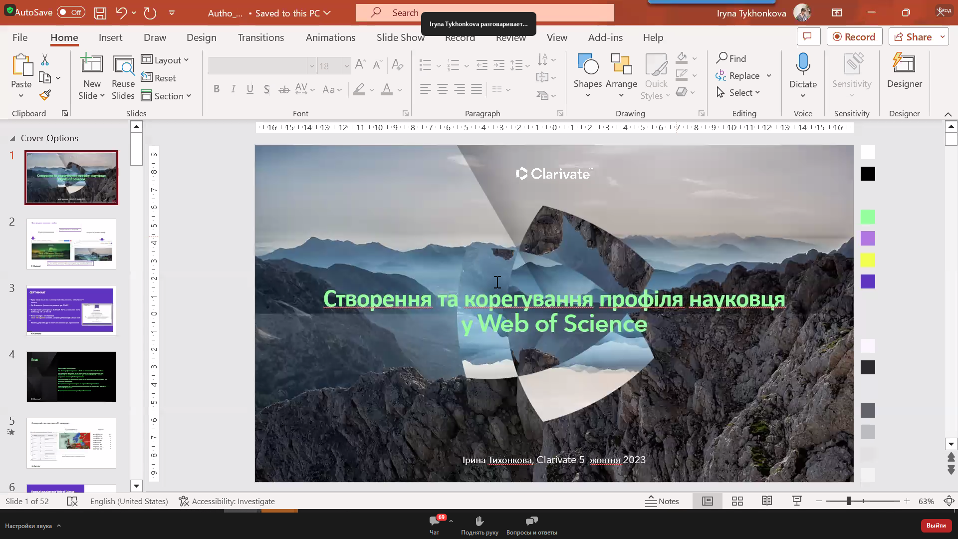Click the Cut scissors icon
This screenshot has width=958, height=539.
45,60
